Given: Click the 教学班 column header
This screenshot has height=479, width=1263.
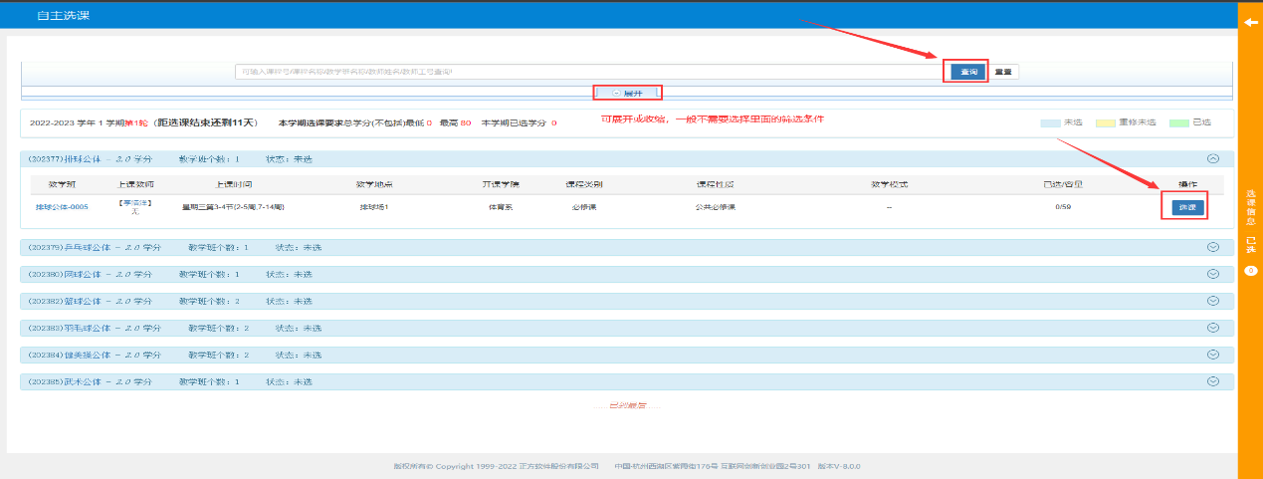Looking at the screenshot, I should tap(62, 184).
